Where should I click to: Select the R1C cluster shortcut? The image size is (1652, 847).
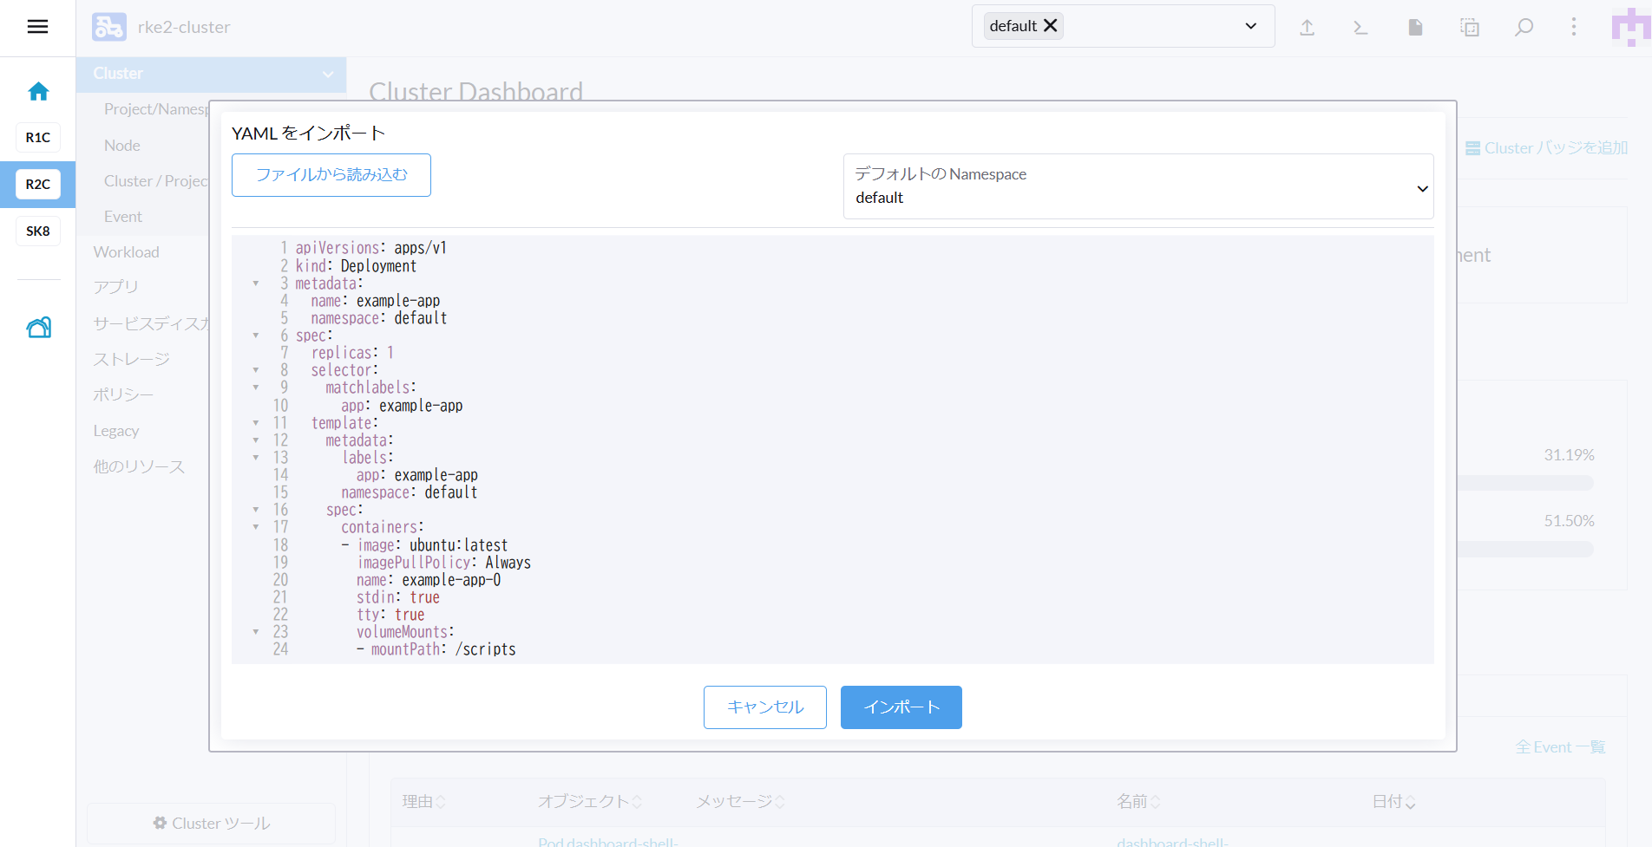[x=38, y=137]
